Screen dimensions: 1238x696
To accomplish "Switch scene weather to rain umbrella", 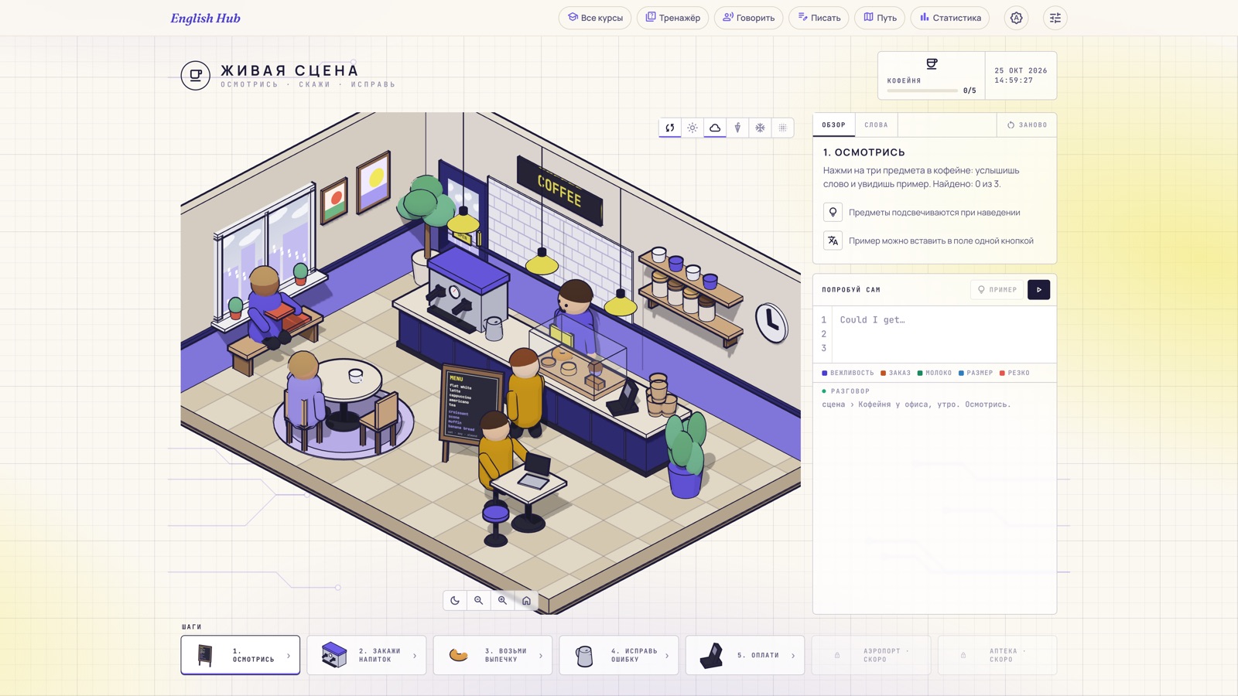I will 737,128.
